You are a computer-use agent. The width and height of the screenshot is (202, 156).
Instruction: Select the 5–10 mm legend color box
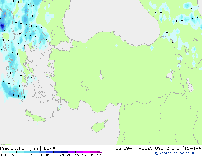35,152
